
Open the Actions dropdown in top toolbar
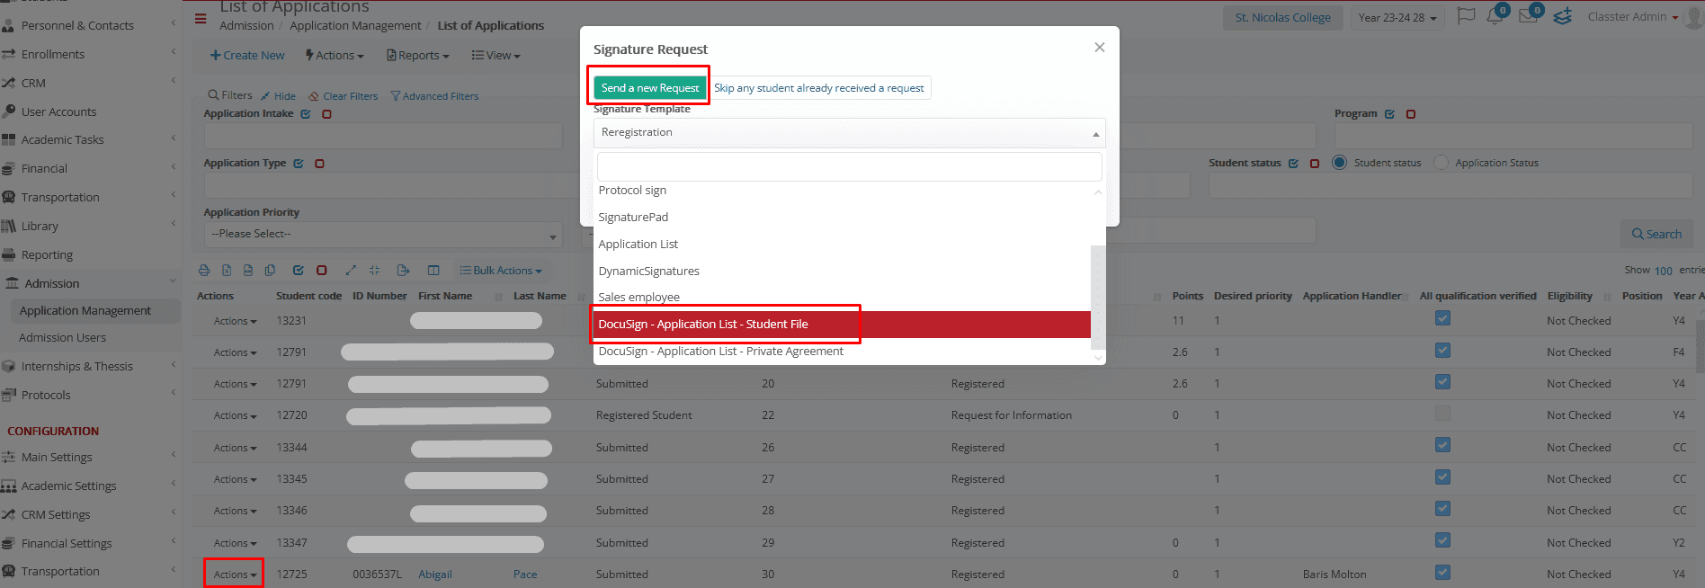335,55
